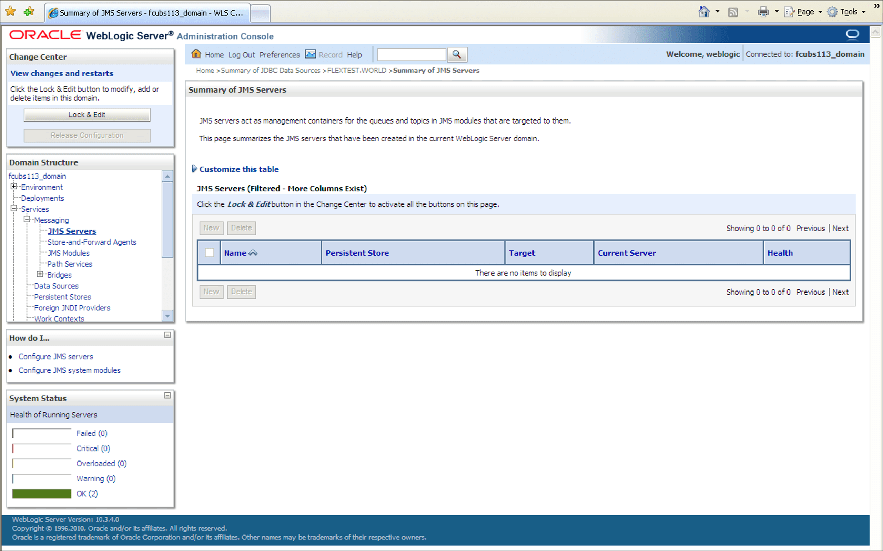Click the Favorites star icon

coord(11,11)
